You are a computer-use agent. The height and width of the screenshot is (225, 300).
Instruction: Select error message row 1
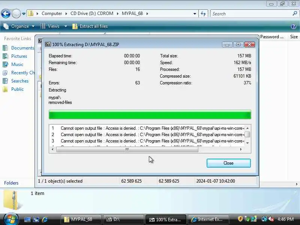(x=147, y=128)
